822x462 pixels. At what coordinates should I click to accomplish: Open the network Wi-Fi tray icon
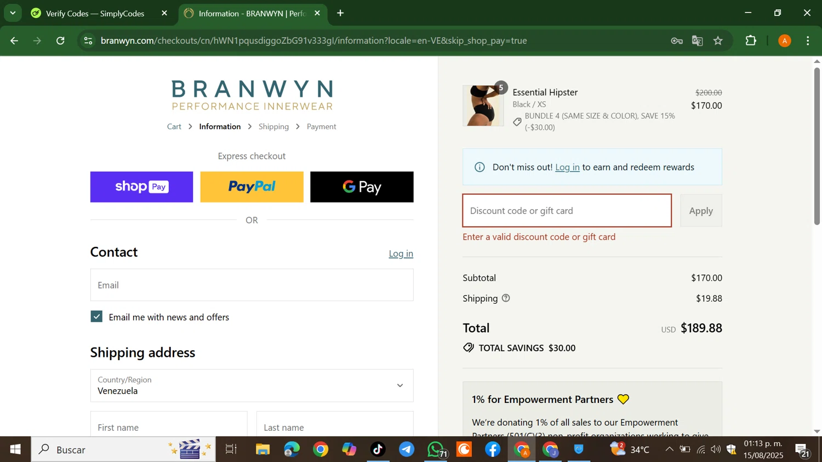pyautogui.click(x=701, y=449)
